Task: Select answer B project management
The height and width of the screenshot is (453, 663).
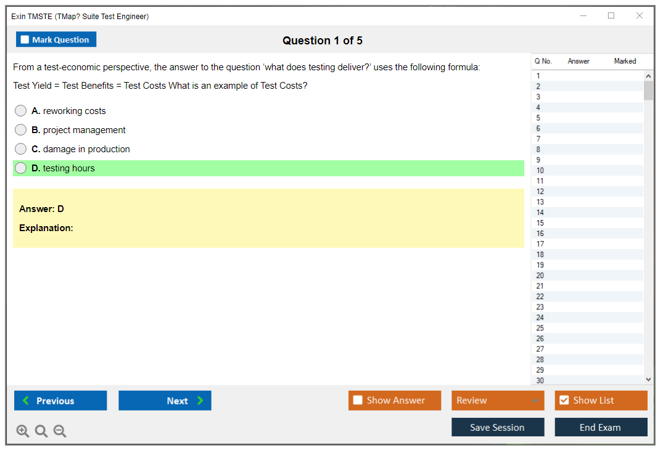Action: pyautogui.click(x=21, y=130)
